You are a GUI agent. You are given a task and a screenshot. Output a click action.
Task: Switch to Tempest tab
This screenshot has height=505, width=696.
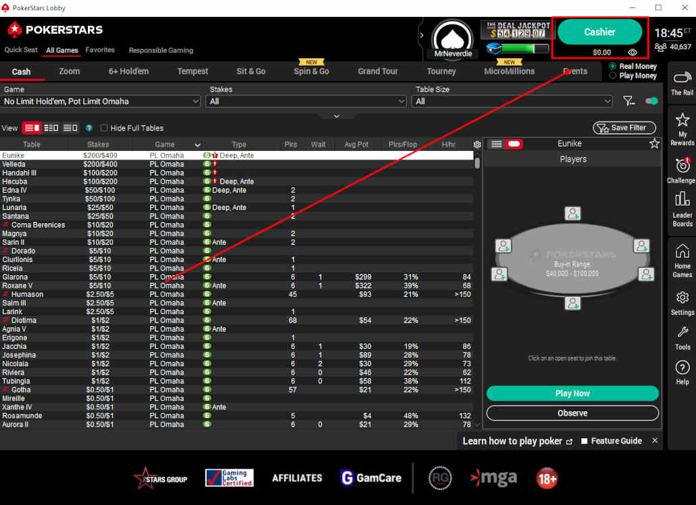click(x=193, y=71)
